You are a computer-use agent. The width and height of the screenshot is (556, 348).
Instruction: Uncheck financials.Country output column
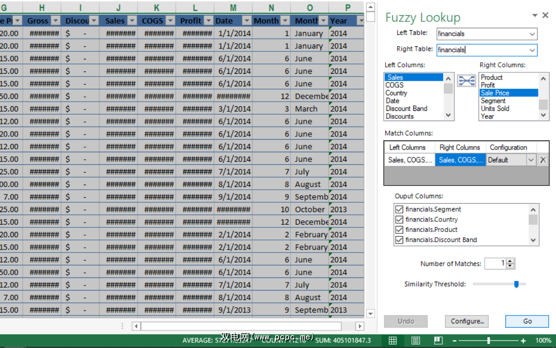(x=399, y=219)
